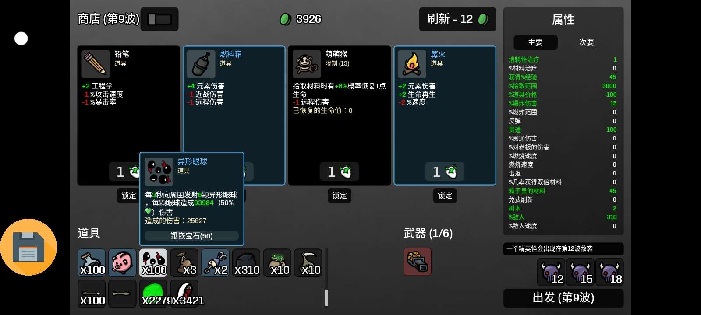Switch to the 主要 stats tab
The height and width of the screenshot is (315, 701).
click(535, 42)
